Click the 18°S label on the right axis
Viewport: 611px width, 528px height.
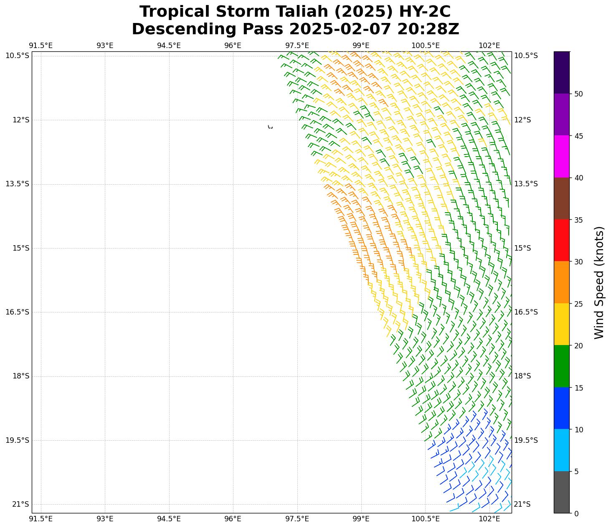(x=522, y=376)
